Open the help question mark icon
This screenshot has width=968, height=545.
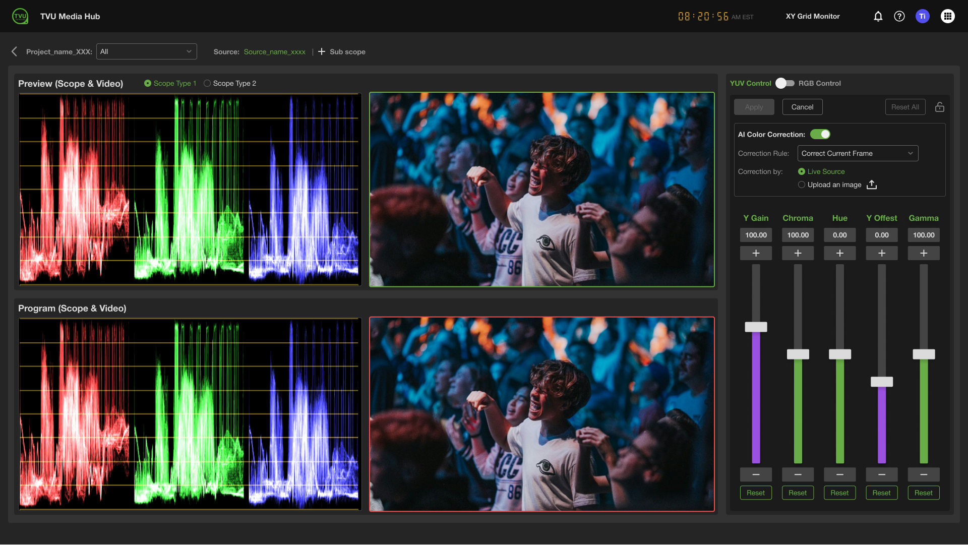coord(899,16)
